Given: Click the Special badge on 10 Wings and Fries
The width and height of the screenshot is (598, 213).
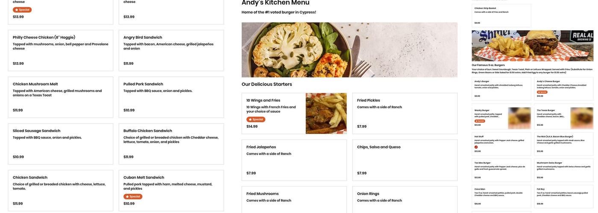Looking at the screenshot, I should click(x=256, y=120).
